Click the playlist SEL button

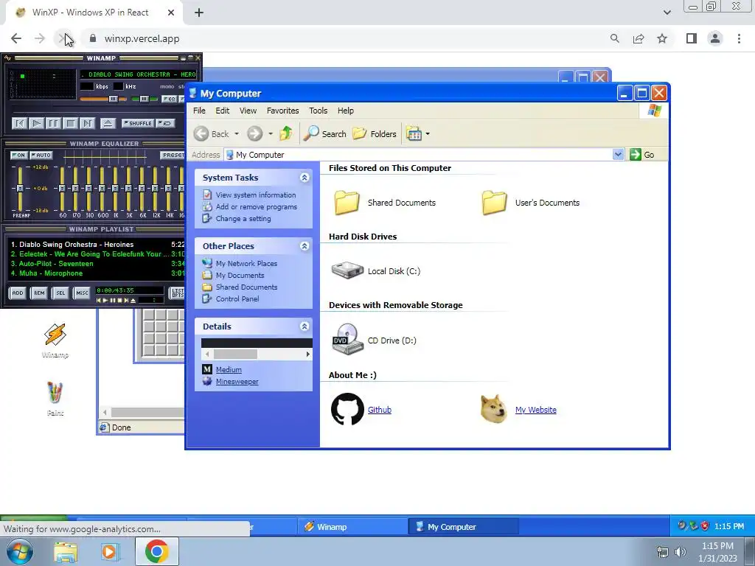(x=60, y=293)
